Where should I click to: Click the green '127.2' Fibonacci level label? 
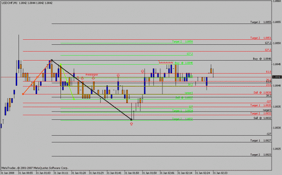[190, 54]
